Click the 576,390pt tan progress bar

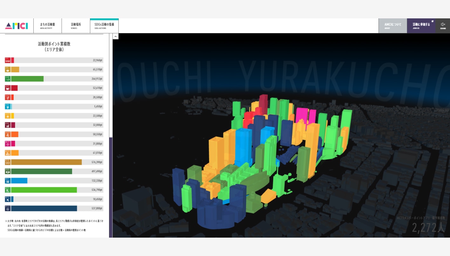(x=46, y=162)
